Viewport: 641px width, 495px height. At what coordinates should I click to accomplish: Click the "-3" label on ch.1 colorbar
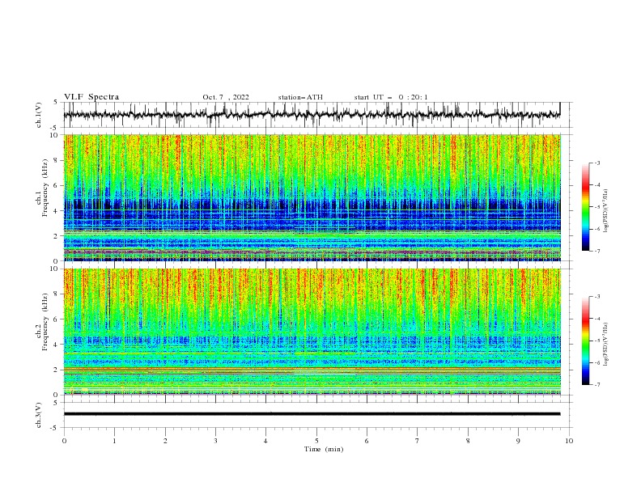[x=597, y=163]
